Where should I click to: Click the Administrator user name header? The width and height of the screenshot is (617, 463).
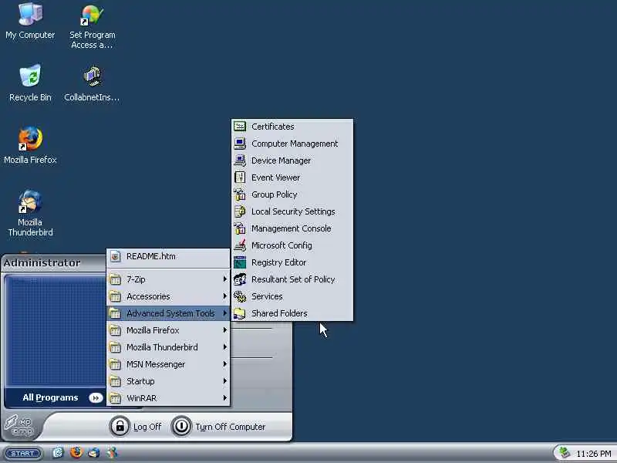point(42,262)
